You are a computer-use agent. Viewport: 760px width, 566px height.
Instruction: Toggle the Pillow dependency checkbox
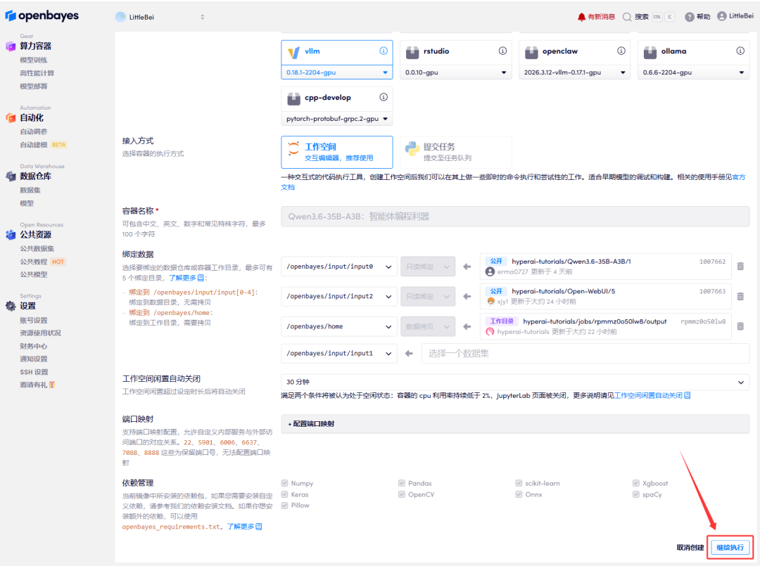click(284, 506)
